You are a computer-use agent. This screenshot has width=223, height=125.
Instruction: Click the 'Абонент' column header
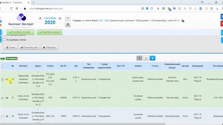23,66
